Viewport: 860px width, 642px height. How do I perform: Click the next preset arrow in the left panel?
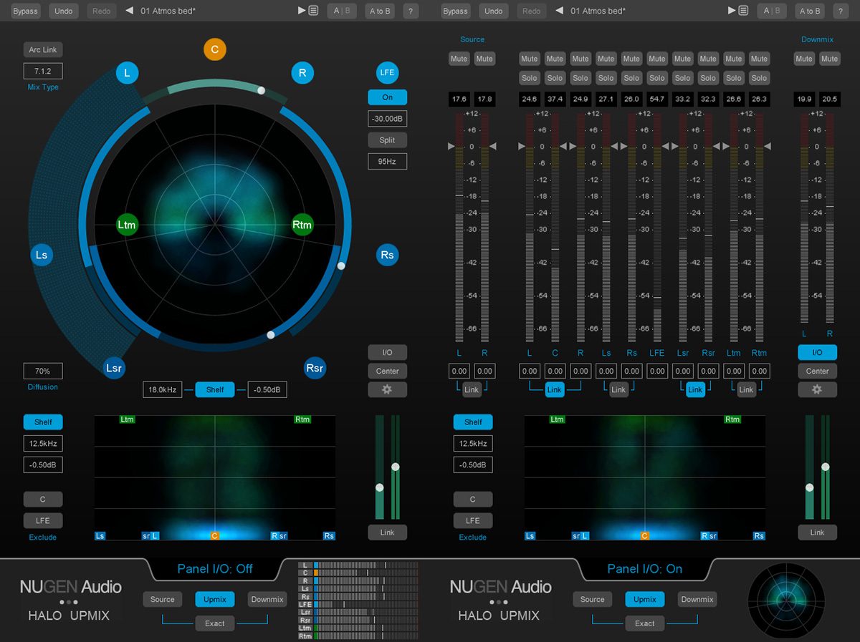302,11
